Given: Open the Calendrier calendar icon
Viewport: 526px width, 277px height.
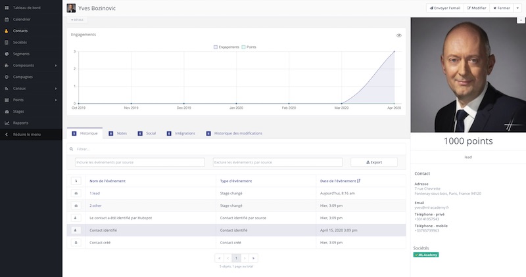Looking at the screenshot, I should click(7, 20).
